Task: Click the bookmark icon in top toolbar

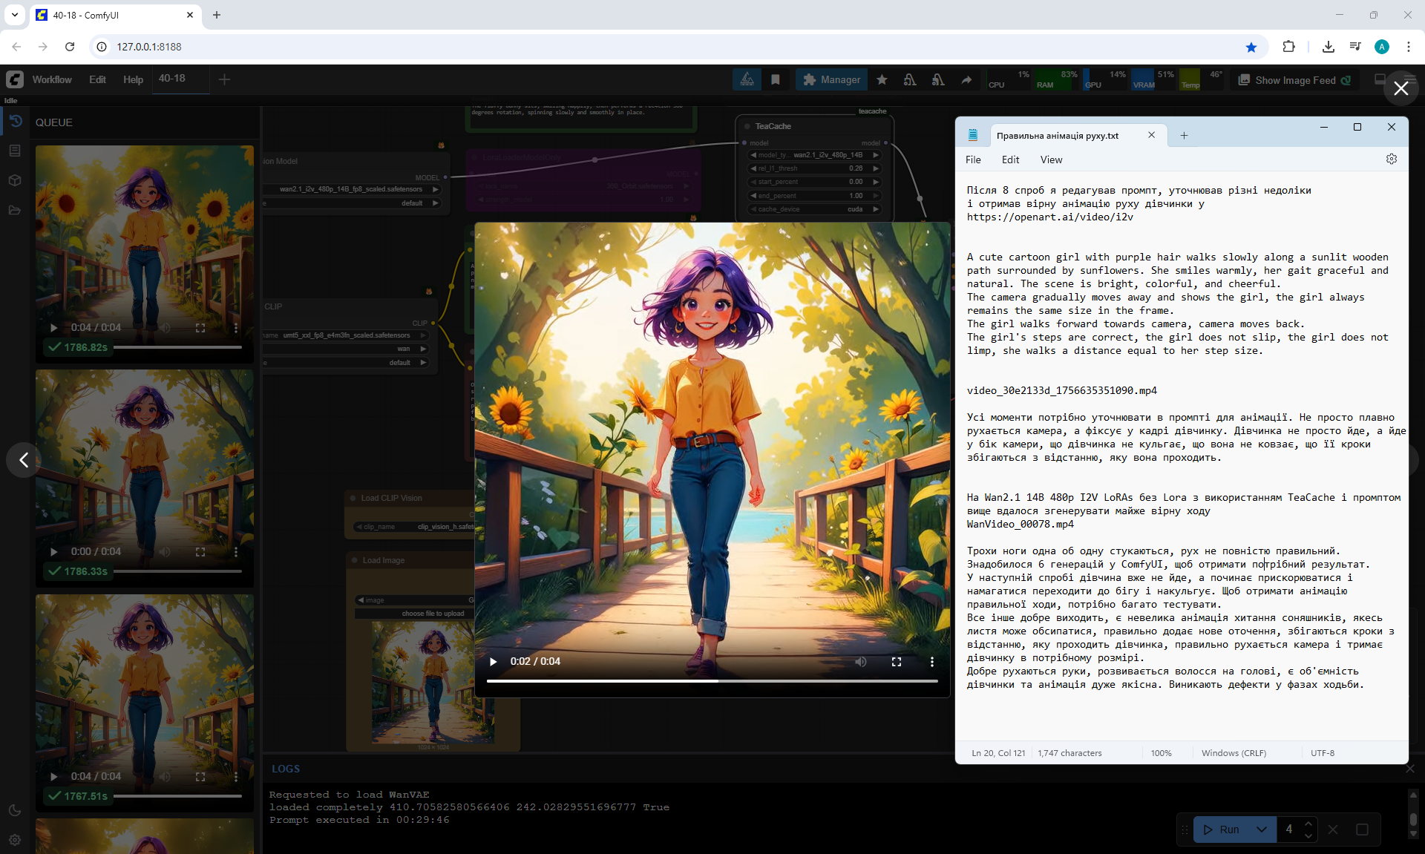Action: 776,79
